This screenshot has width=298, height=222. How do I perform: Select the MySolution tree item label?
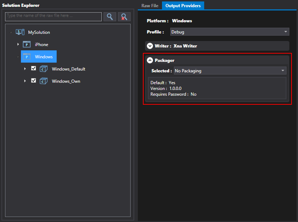click(x=39, y=32)
